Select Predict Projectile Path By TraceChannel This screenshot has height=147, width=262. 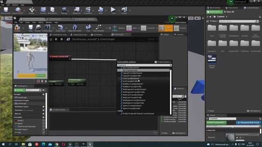coord(138,114)
